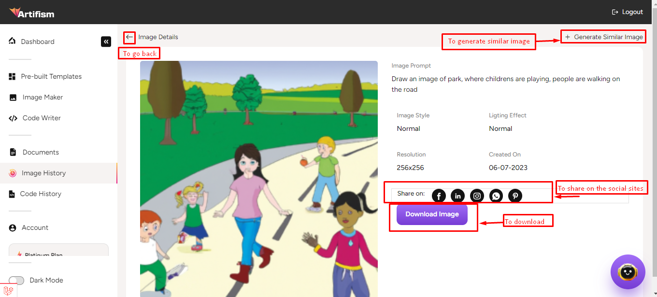657x297 pixels.
Task: Collapse the sidebar with double-chevron button
Action: tap(106, 42)
